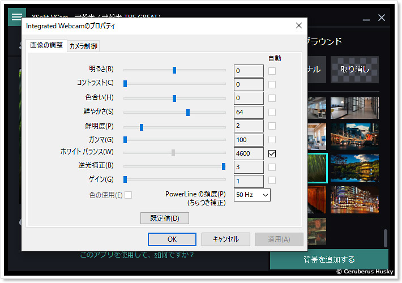Click the コントラスト value input field
The width and height of the screenshot is (402, 283).
[249, 84]
